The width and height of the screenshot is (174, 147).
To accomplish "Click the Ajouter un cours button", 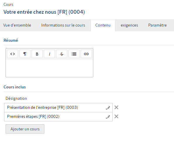I will (x=25, y=129).
